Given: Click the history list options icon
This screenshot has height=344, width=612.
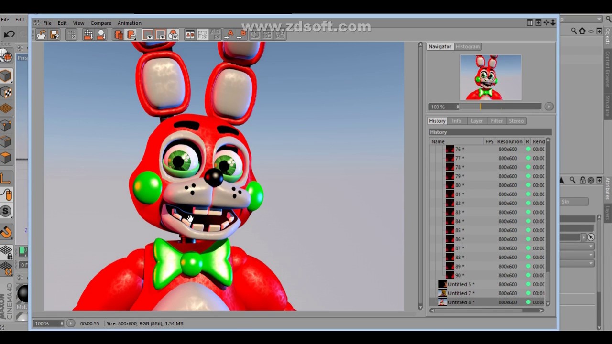Looking at the screenshot, I should 131,34.
